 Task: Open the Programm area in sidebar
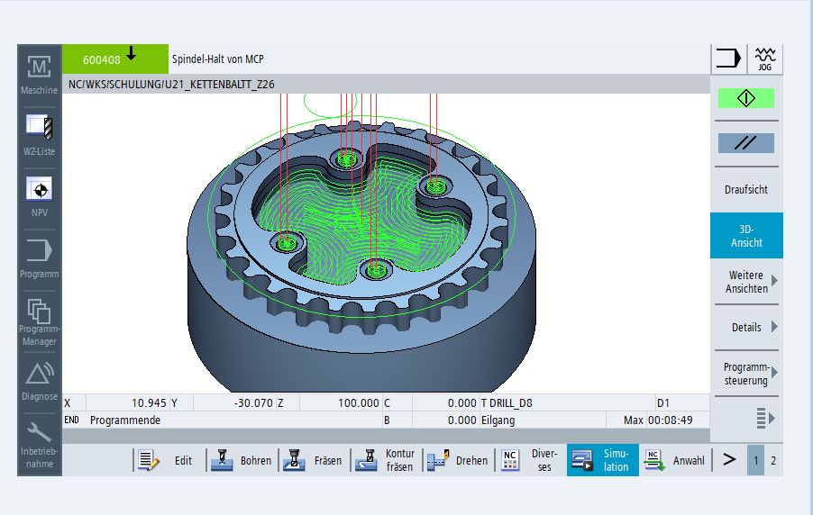click(x=39, y=256)
